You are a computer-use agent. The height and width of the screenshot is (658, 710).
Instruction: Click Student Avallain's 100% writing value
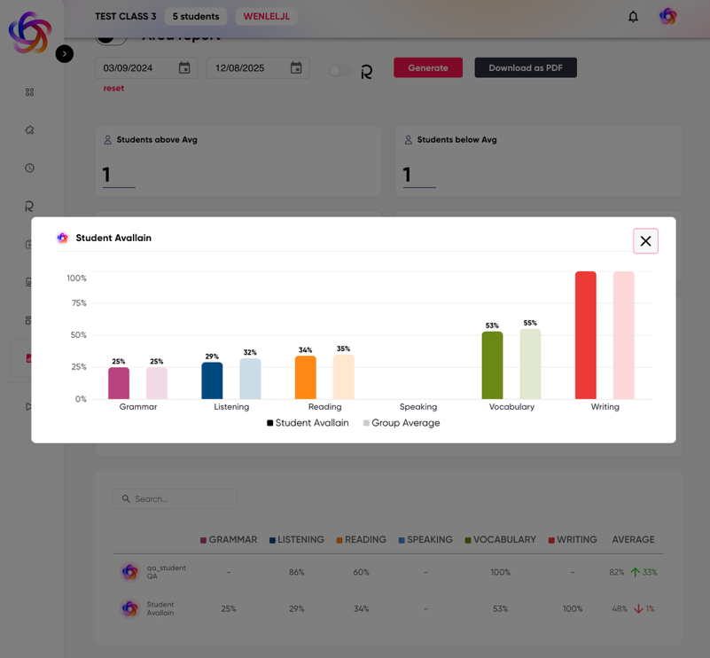click(x=573, y=609)
